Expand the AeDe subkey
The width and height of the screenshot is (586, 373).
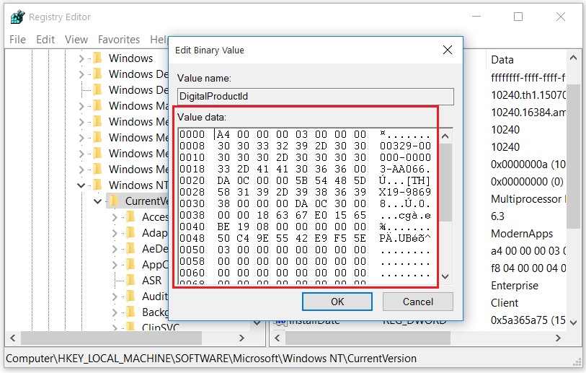115,249
